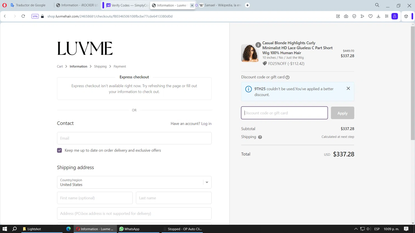The height and width of the screenshot is (233, 415).
Task: Click the First name (optional) field
Action: (x=95, y=198)
